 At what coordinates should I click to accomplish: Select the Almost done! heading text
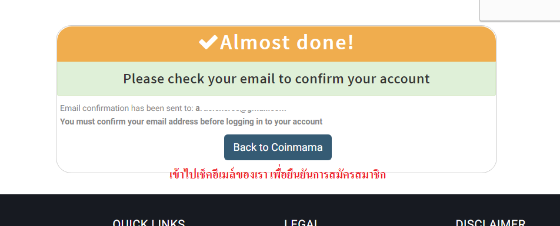pyautogui.click(x=287, y=42)
